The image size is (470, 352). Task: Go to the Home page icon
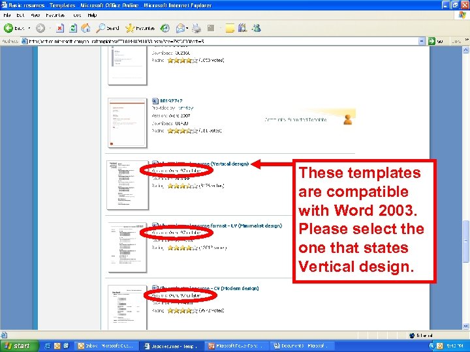point(86,28)
